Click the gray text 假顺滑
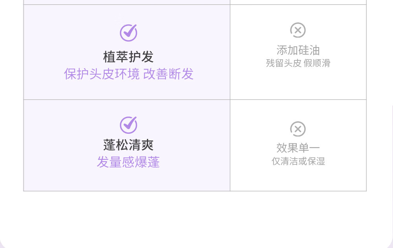 [x=317, y=63]
